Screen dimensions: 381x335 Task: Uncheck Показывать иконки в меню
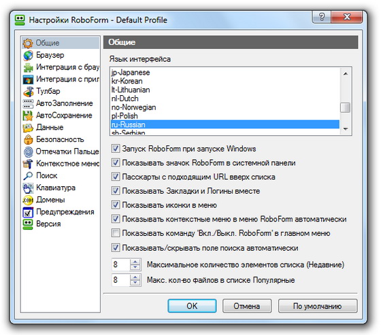pyautogui.click(x=116, y=205)
